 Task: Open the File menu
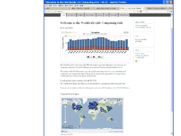tap(46, 6)
